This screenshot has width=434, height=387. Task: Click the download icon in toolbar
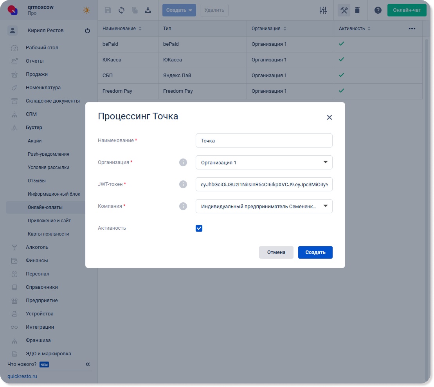coord(148,10)
